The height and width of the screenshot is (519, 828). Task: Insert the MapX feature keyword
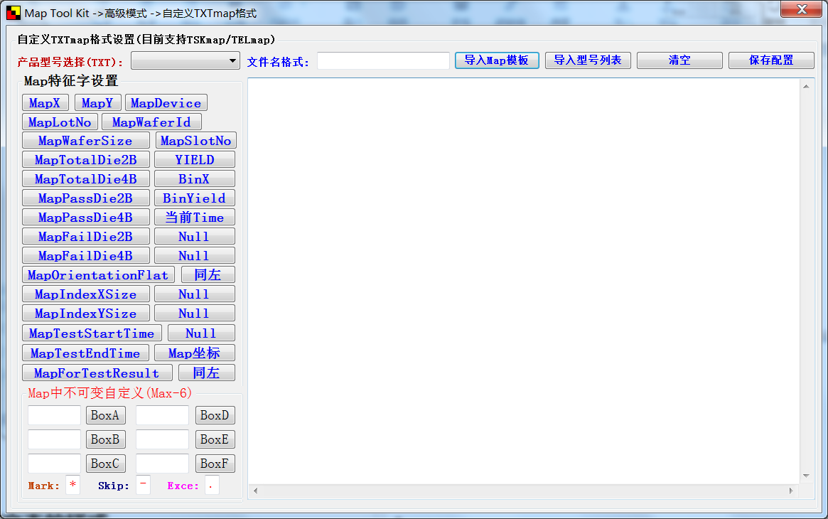pyautogui.click(x=45, y=102)
